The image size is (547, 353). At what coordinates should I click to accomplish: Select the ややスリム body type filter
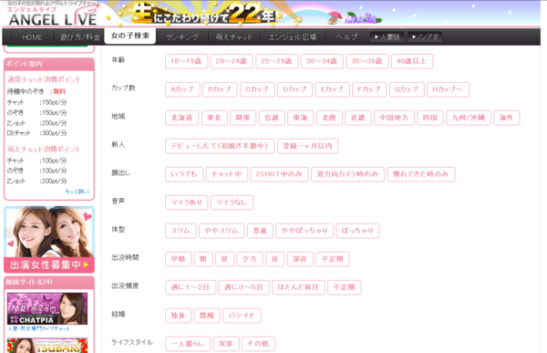pyautogui.click(x=222, y=231)
